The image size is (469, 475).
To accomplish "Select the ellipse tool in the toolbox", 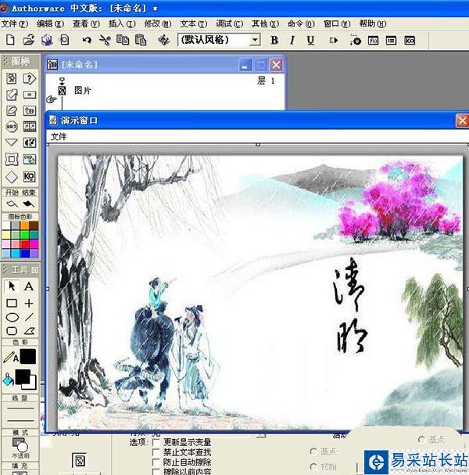I will coord(12,317).
